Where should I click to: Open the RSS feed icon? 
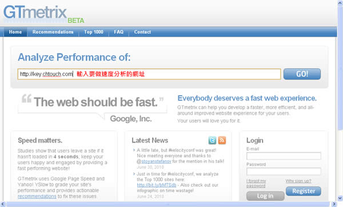tap(222, 140)
